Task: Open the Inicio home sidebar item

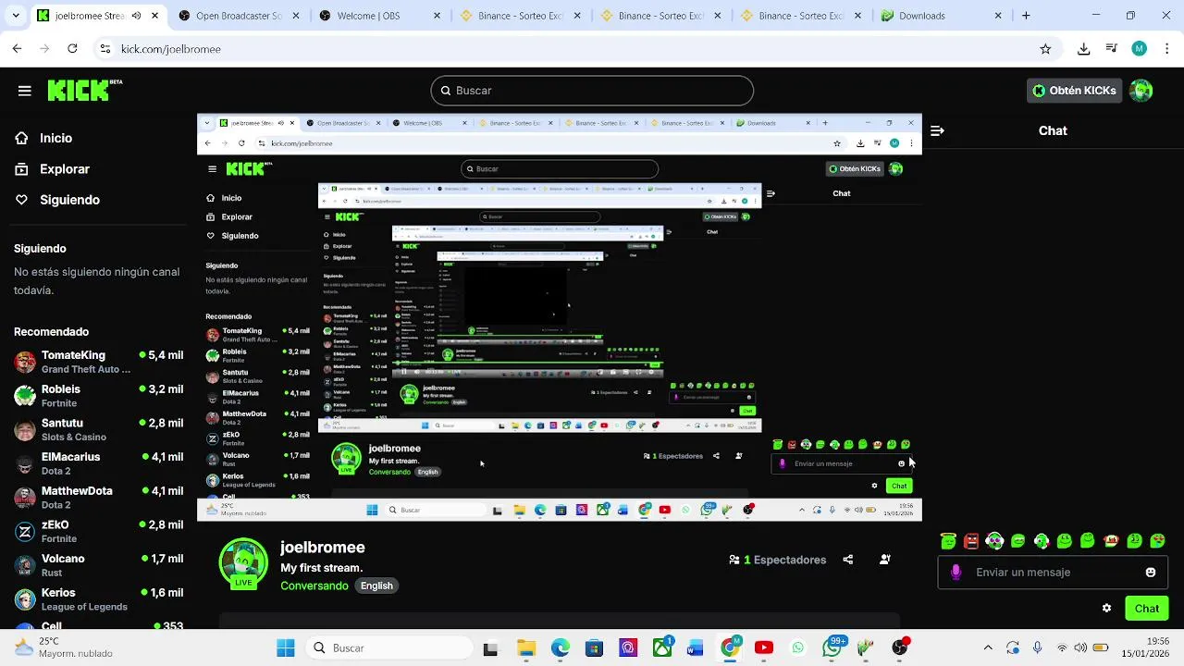Action: (55, 138)
